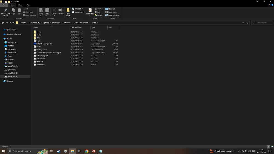Select the networking.dat file
Viewport: 274px width, 154px height.
tap(42, 56)
